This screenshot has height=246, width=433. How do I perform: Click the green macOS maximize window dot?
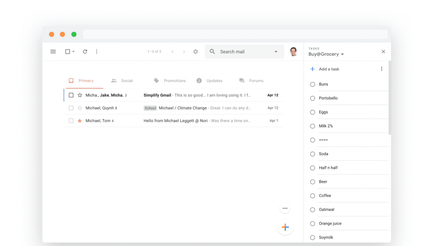pos(74,34)
